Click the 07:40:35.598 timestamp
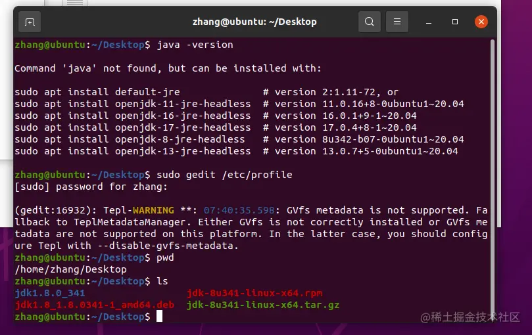Viewport: 532px width, 335px height. coord(239,210)
